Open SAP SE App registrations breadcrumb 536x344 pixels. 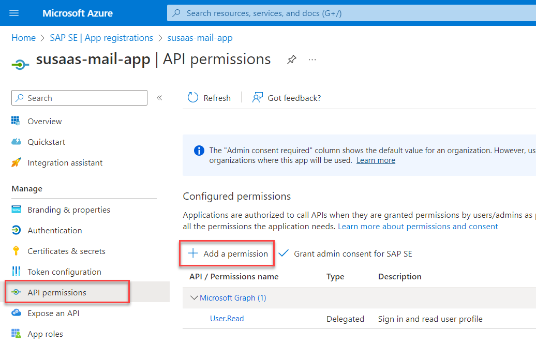pos(101,38)
